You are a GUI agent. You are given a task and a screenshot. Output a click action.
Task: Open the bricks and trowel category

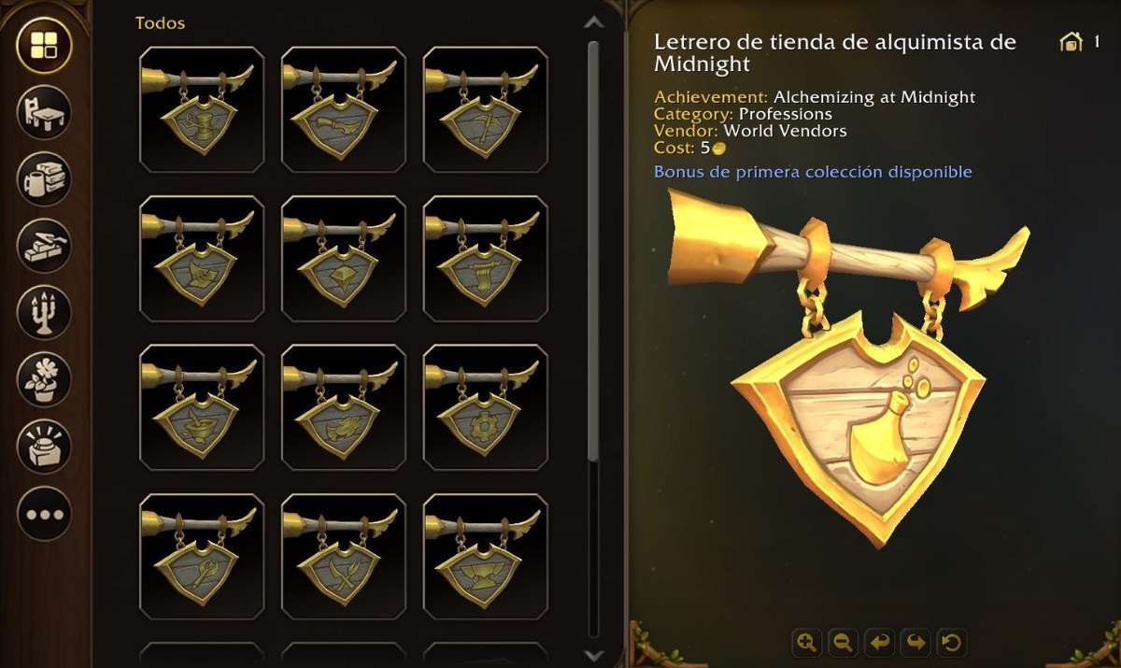[44, 245]
